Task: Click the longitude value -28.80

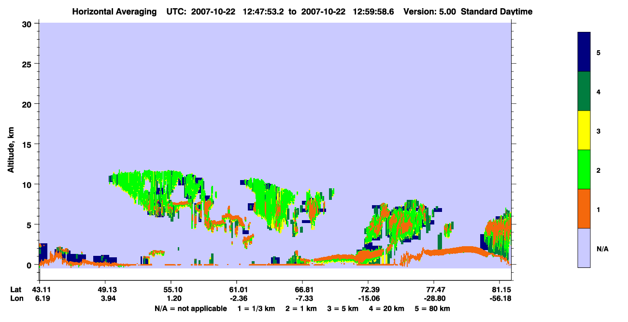Action: pos(434,298)
